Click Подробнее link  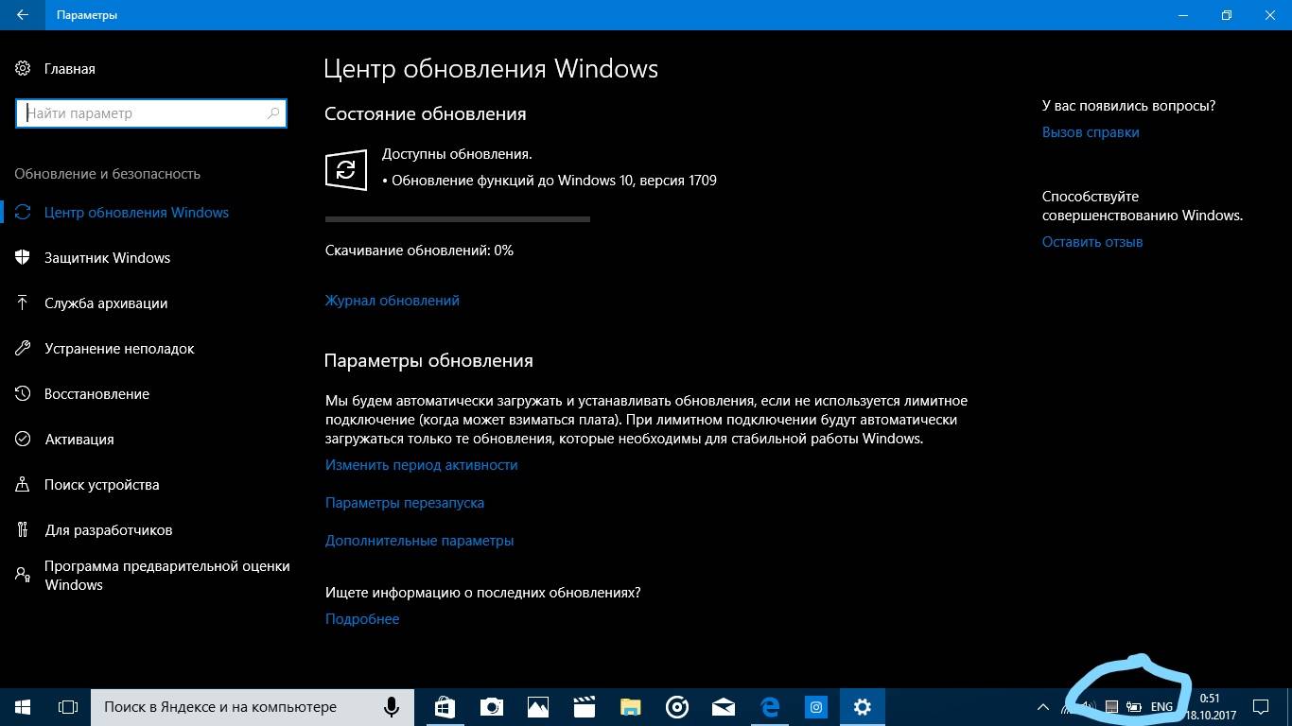pyautogui.click(x=362, y=619)
